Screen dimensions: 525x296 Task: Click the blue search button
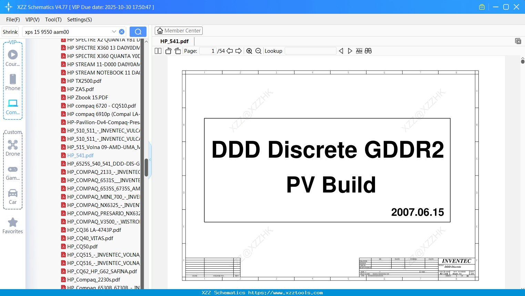click(138, 32)
